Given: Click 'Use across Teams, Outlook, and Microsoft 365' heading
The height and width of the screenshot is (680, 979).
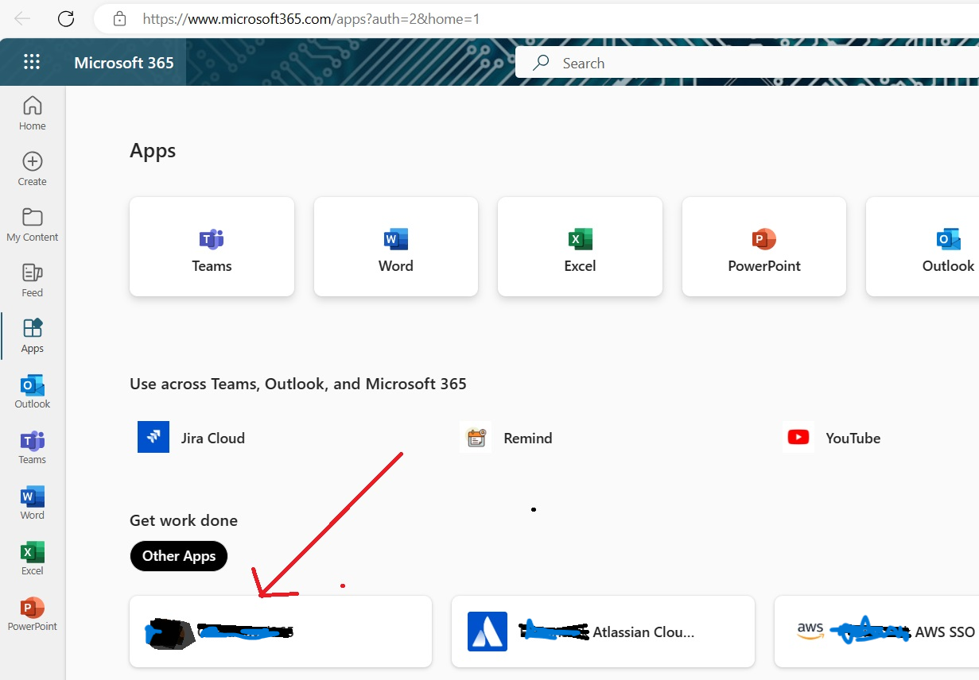Looking at the screenshot, I should [x=298, y=384].
